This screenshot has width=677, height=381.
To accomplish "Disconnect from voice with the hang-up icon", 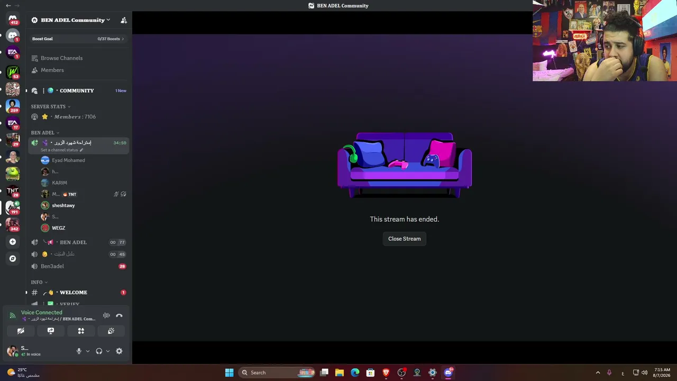I will point(119,315).
